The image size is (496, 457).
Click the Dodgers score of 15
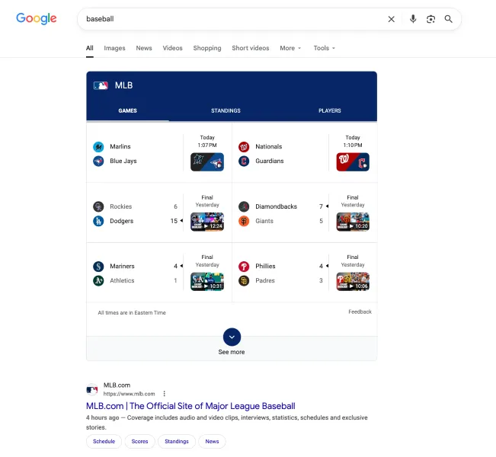(174, 221)
